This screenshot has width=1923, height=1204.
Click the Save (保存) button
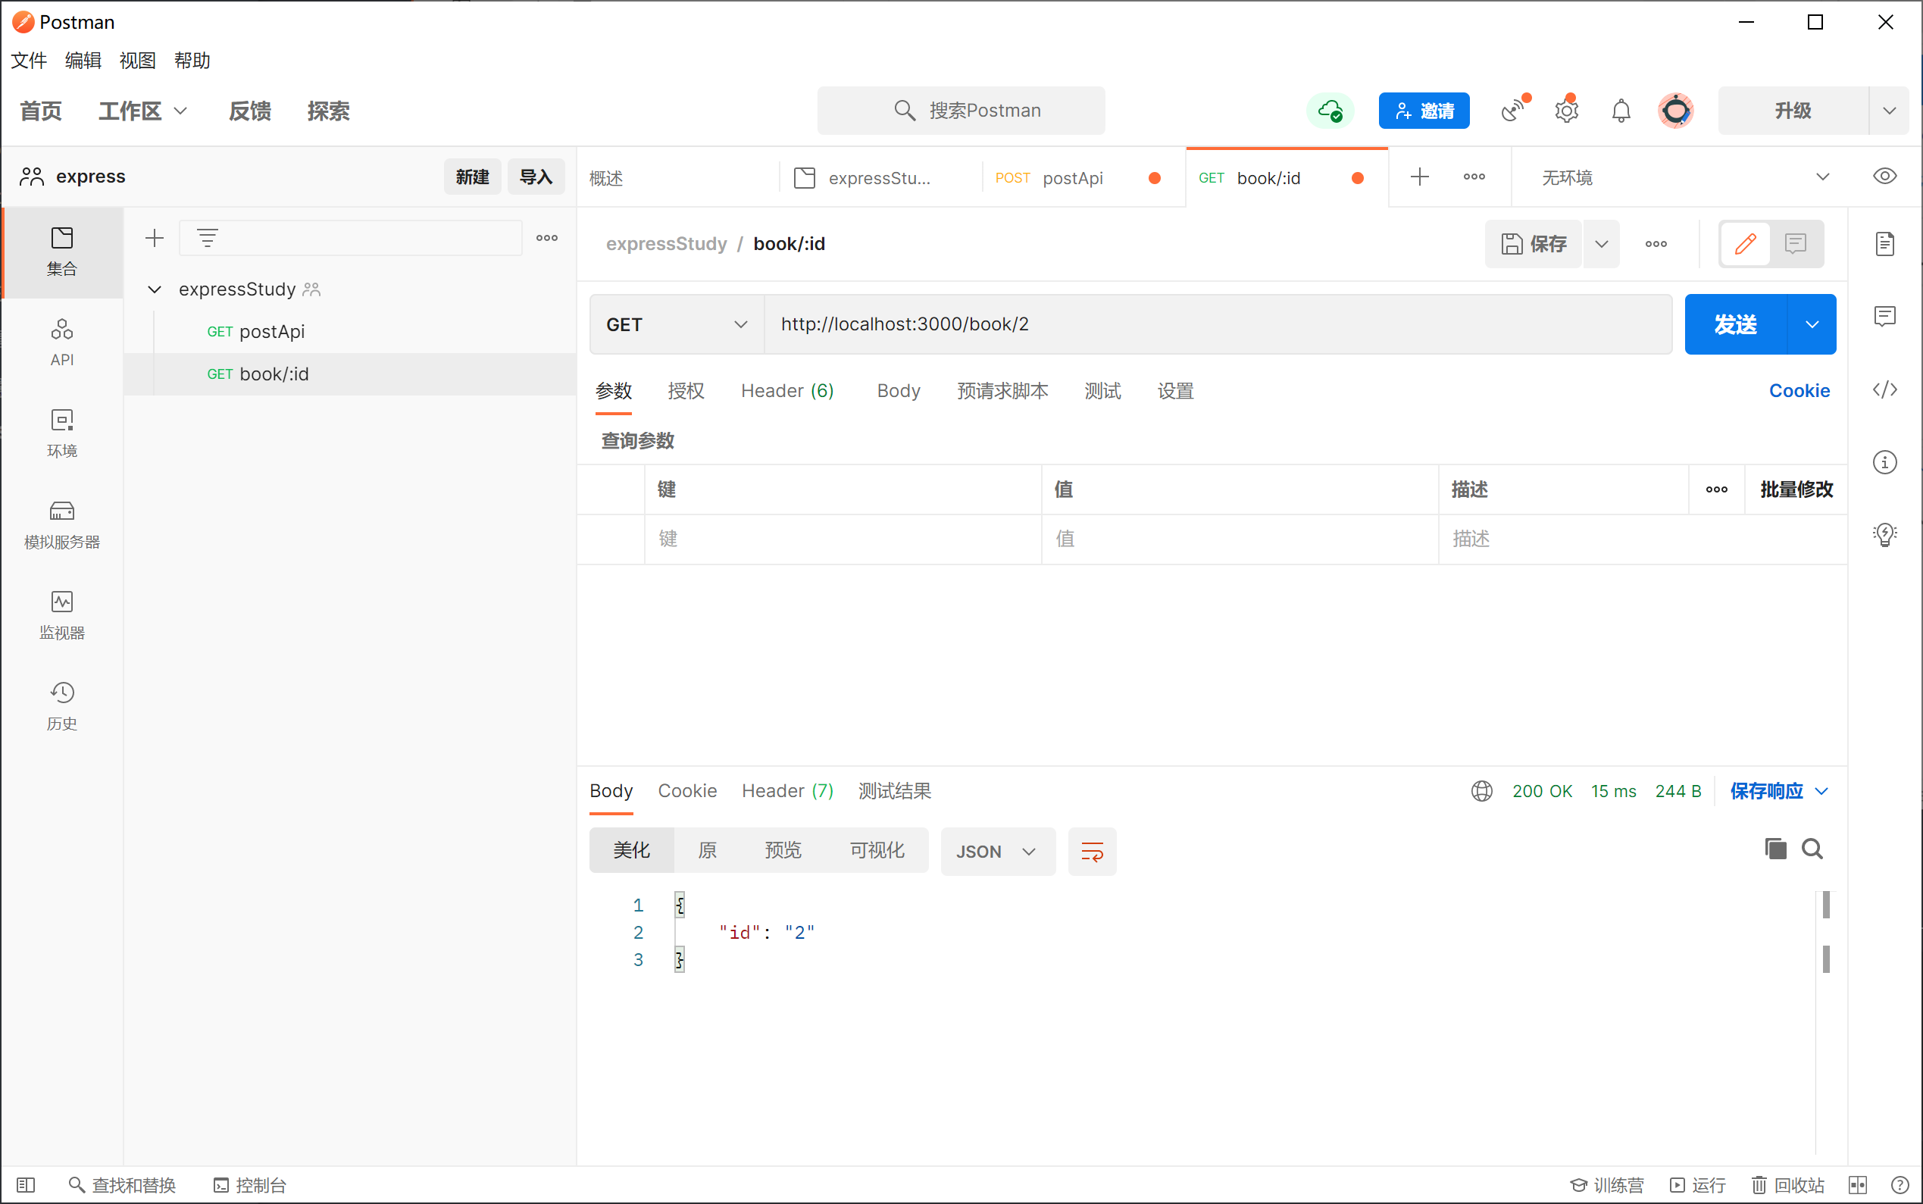click(1533, 244)
